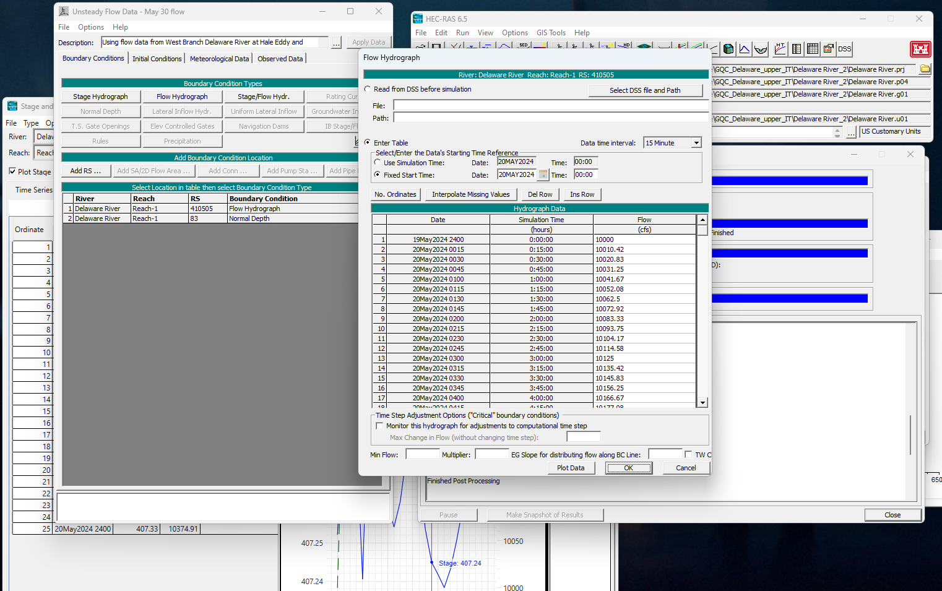The width and height of the screenshot is (942, 591).
Task: Click the DSS toolbar icon in HEC-RAS
Action: tap(844, 49)
